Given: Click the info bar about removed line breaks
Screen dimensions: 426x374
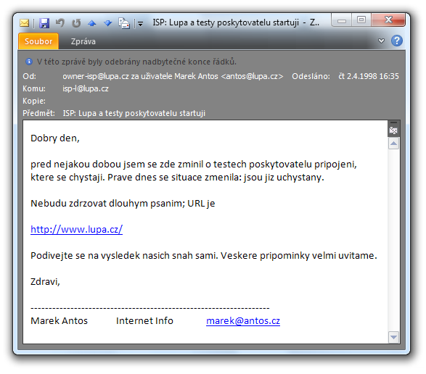Looking at the screenshot, I should (131, 62).
